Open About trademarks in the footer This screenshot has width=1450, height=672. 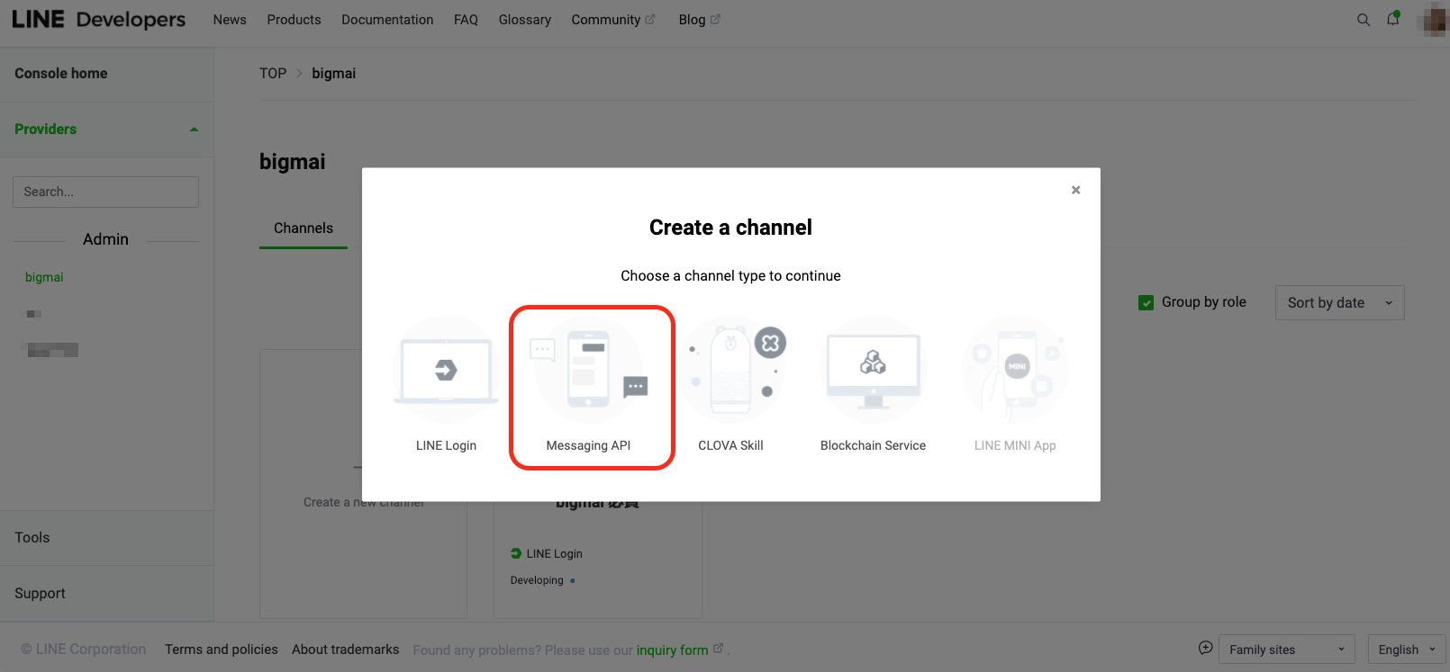pyautogui.click(x=345, y=650)
